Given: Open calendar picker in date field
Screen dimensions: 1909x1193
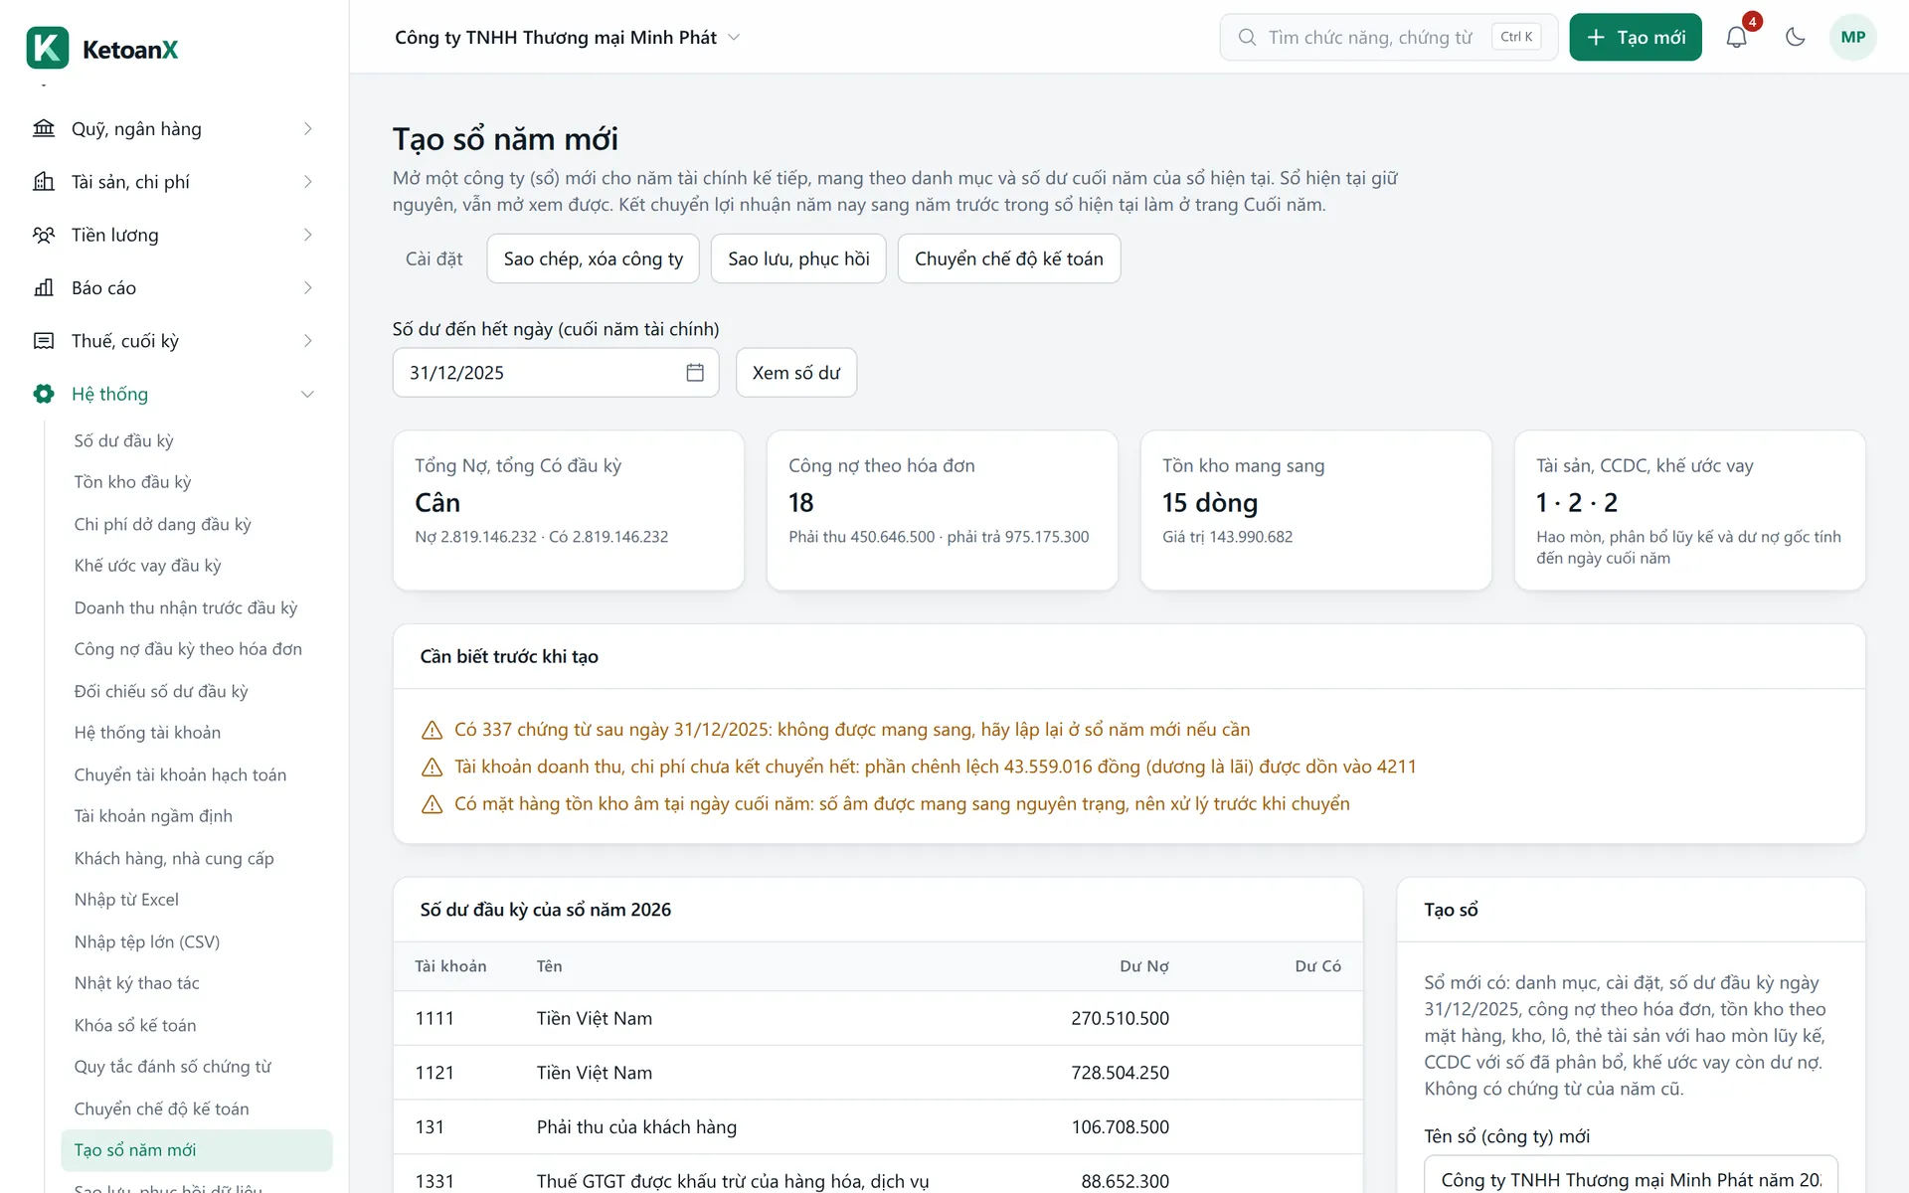Looking at the screenshot, I should [695, 373].
